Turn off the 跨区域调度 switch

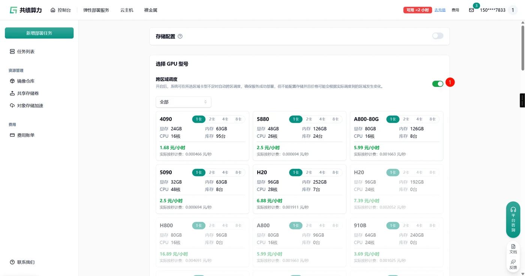(438, 84)
